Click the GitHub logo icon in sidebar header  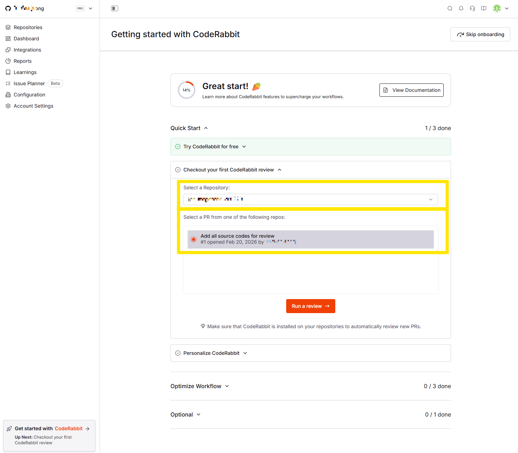(8, 8)
